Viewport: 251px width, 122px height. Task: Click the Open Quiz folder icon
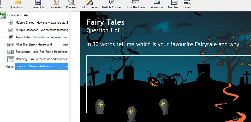point(18,2)
